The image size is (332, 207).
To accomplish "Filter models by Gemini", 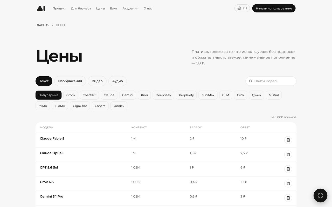I will tap(128, 95).
